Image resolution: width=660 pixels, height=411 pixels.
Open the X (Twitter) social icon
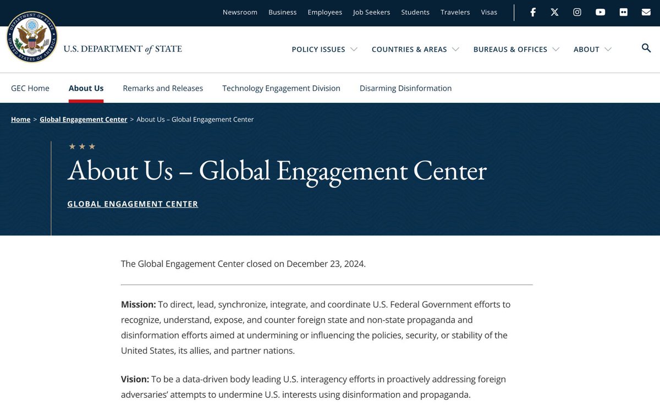pyautogui.click(x=554, y=12)
